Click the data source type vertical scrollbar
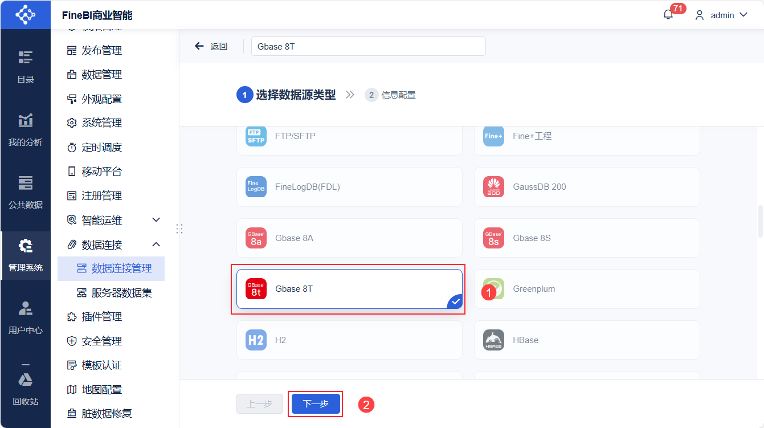The width and height of the screenshot is (764, 428). (760, 222)
